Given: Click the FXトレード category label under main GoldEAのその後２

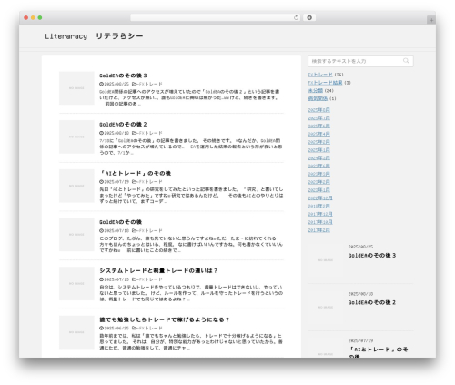Looking at the screenshot, I should click(150, 133).
